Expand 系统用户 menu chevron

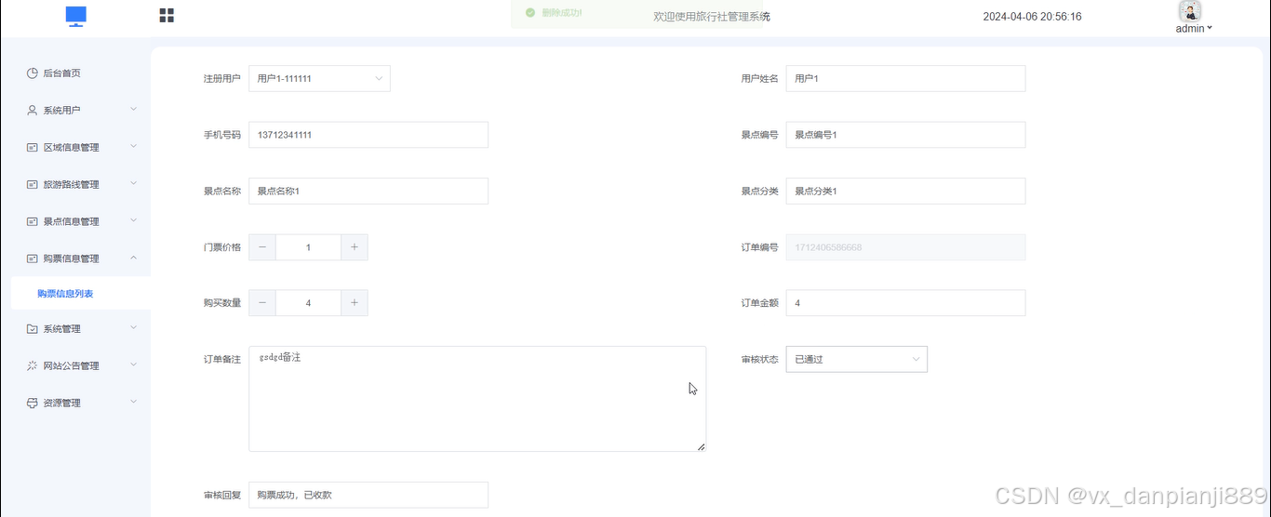tap(133, 110)
